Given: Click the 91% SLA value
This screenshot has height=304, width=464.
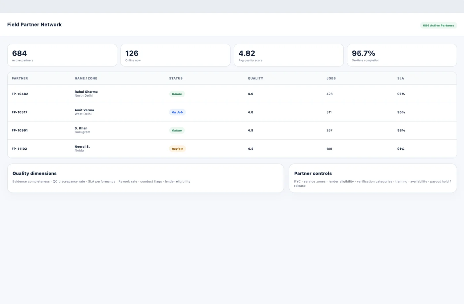Looking at the screenshot, I should [401, 149].
